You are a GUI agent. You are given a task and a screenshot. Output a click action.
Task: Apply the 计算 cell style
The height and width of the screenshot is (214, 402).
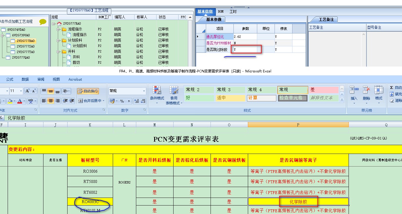[262, 98]
